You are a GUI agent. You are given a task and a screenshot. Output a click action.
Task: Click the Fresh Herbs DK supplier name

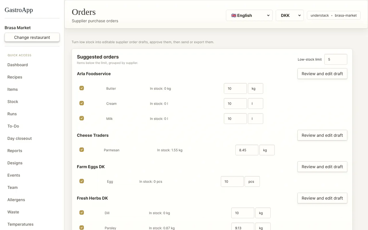[92, 198]
